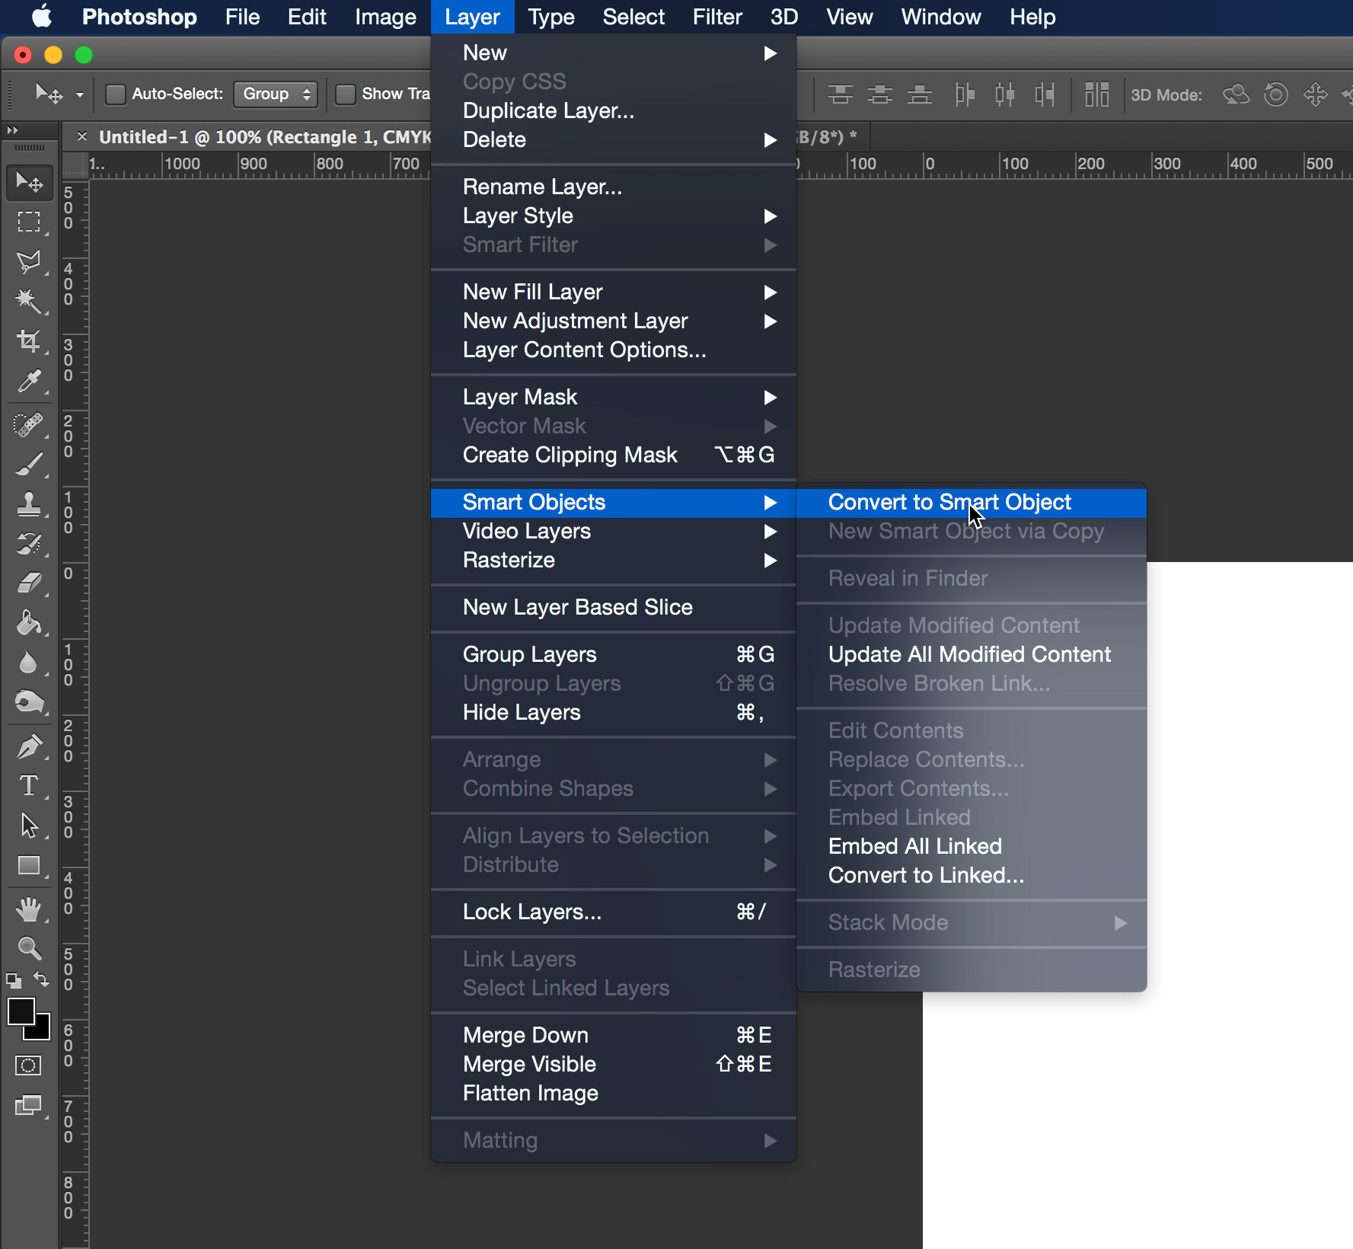Image resolution: width=1353 pixels, height=1249 pixels.
Task: Open the Filter menu
Action: 716,17
